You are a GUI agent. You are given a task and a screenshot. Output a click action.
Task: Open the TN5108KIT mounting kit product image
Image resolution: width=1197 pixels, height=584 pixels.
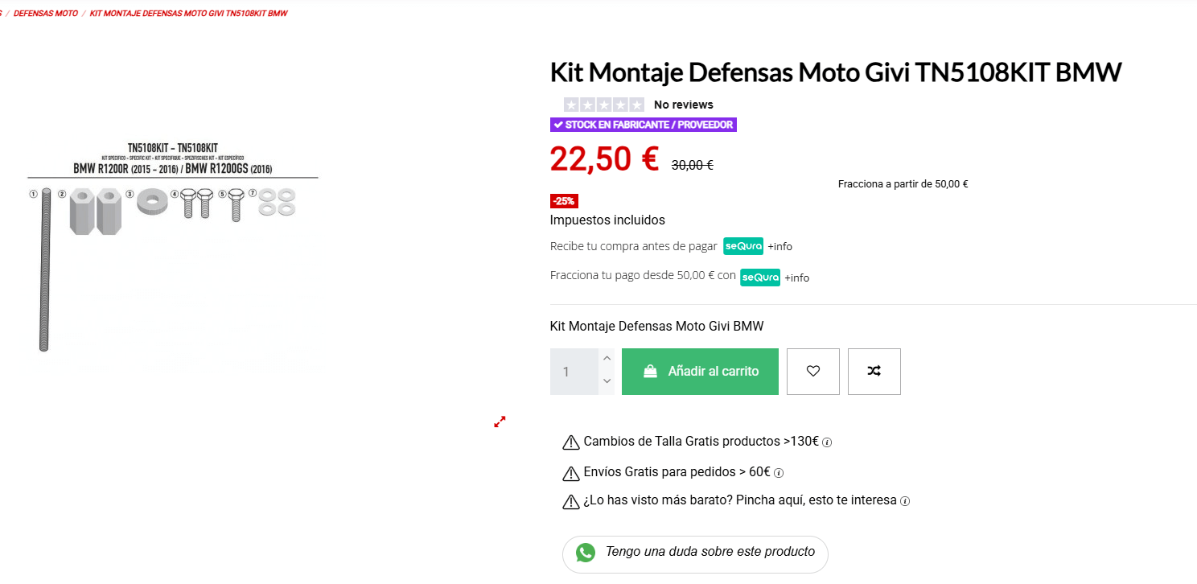coord(173,246)
